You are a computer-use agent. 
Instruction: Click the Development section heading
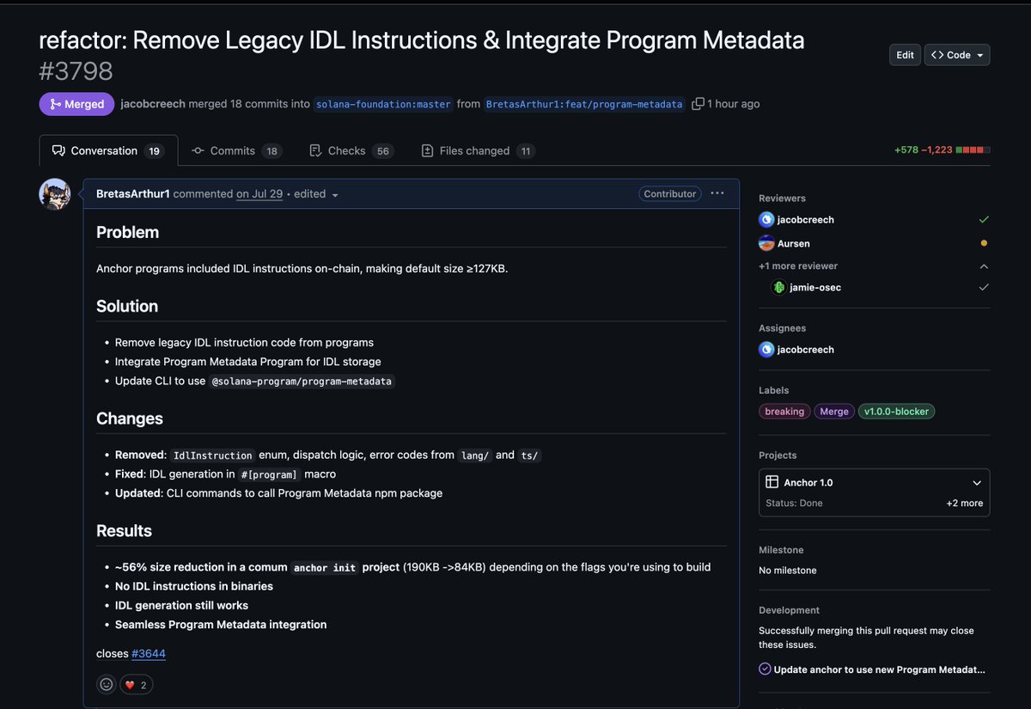790,610
